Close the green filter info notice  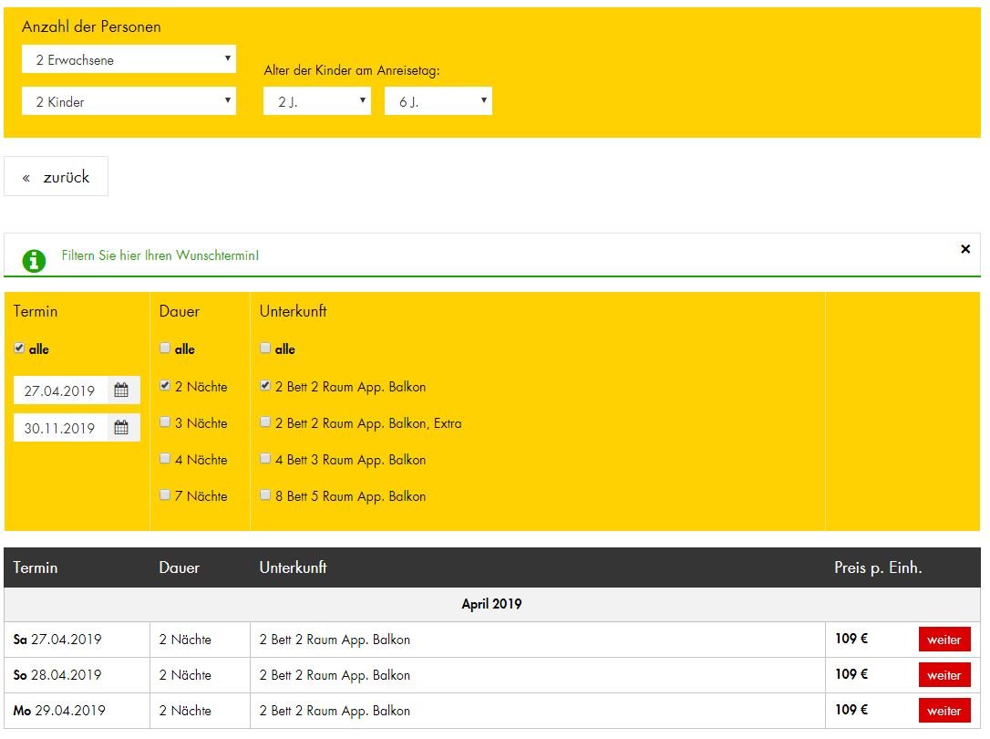tap(965, 249)
